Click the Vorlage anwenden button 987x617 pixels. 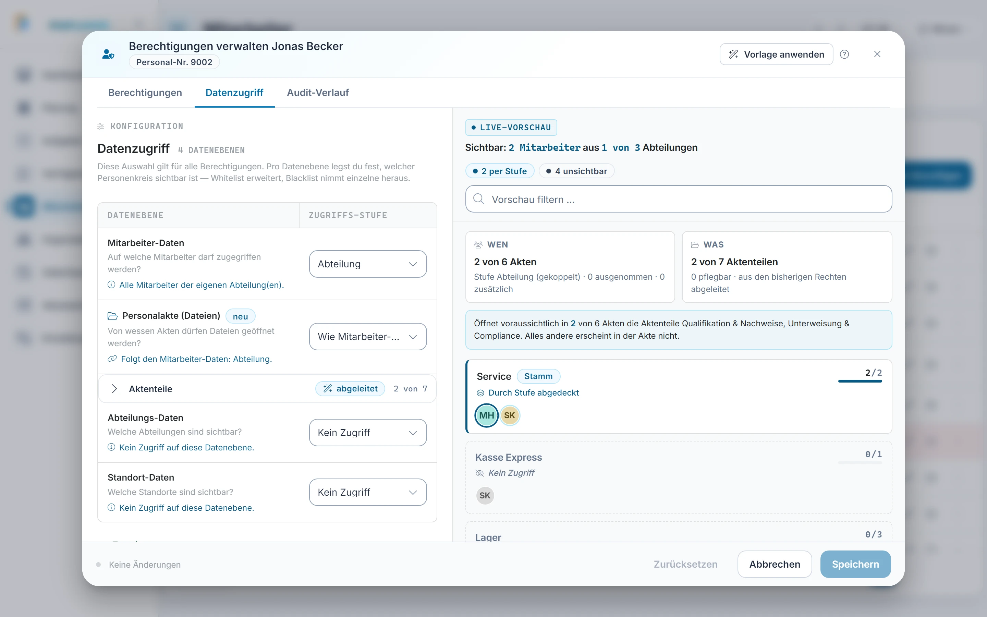click(x=776, y=54)
